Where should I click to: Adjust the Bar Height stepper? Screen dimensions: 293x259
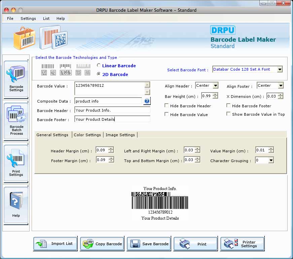click(215, 96)
